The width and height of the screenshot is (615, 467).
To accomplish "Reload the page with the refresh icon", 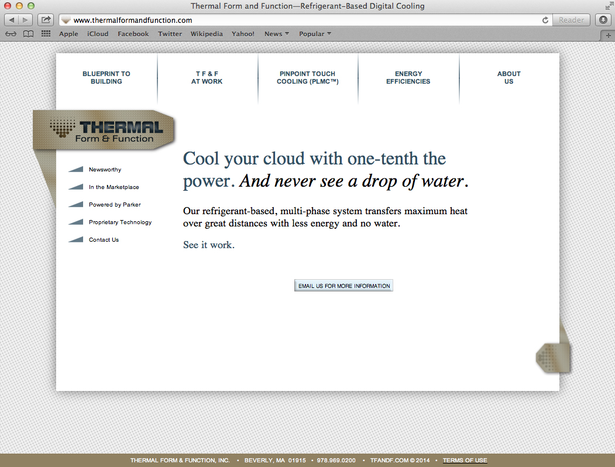I will (x=545, y=20).
